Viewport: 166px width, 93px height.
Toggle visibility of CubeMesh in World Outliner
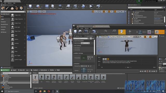(x=129, y=22)
